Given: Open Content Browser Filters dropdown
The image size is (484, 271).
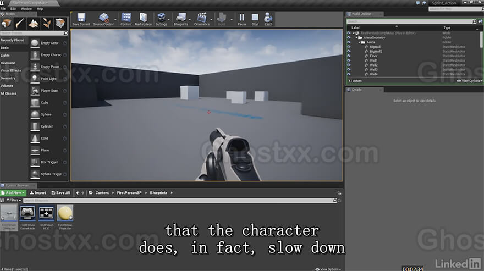Looking at the screenshot, I should (x=14, y=200).
